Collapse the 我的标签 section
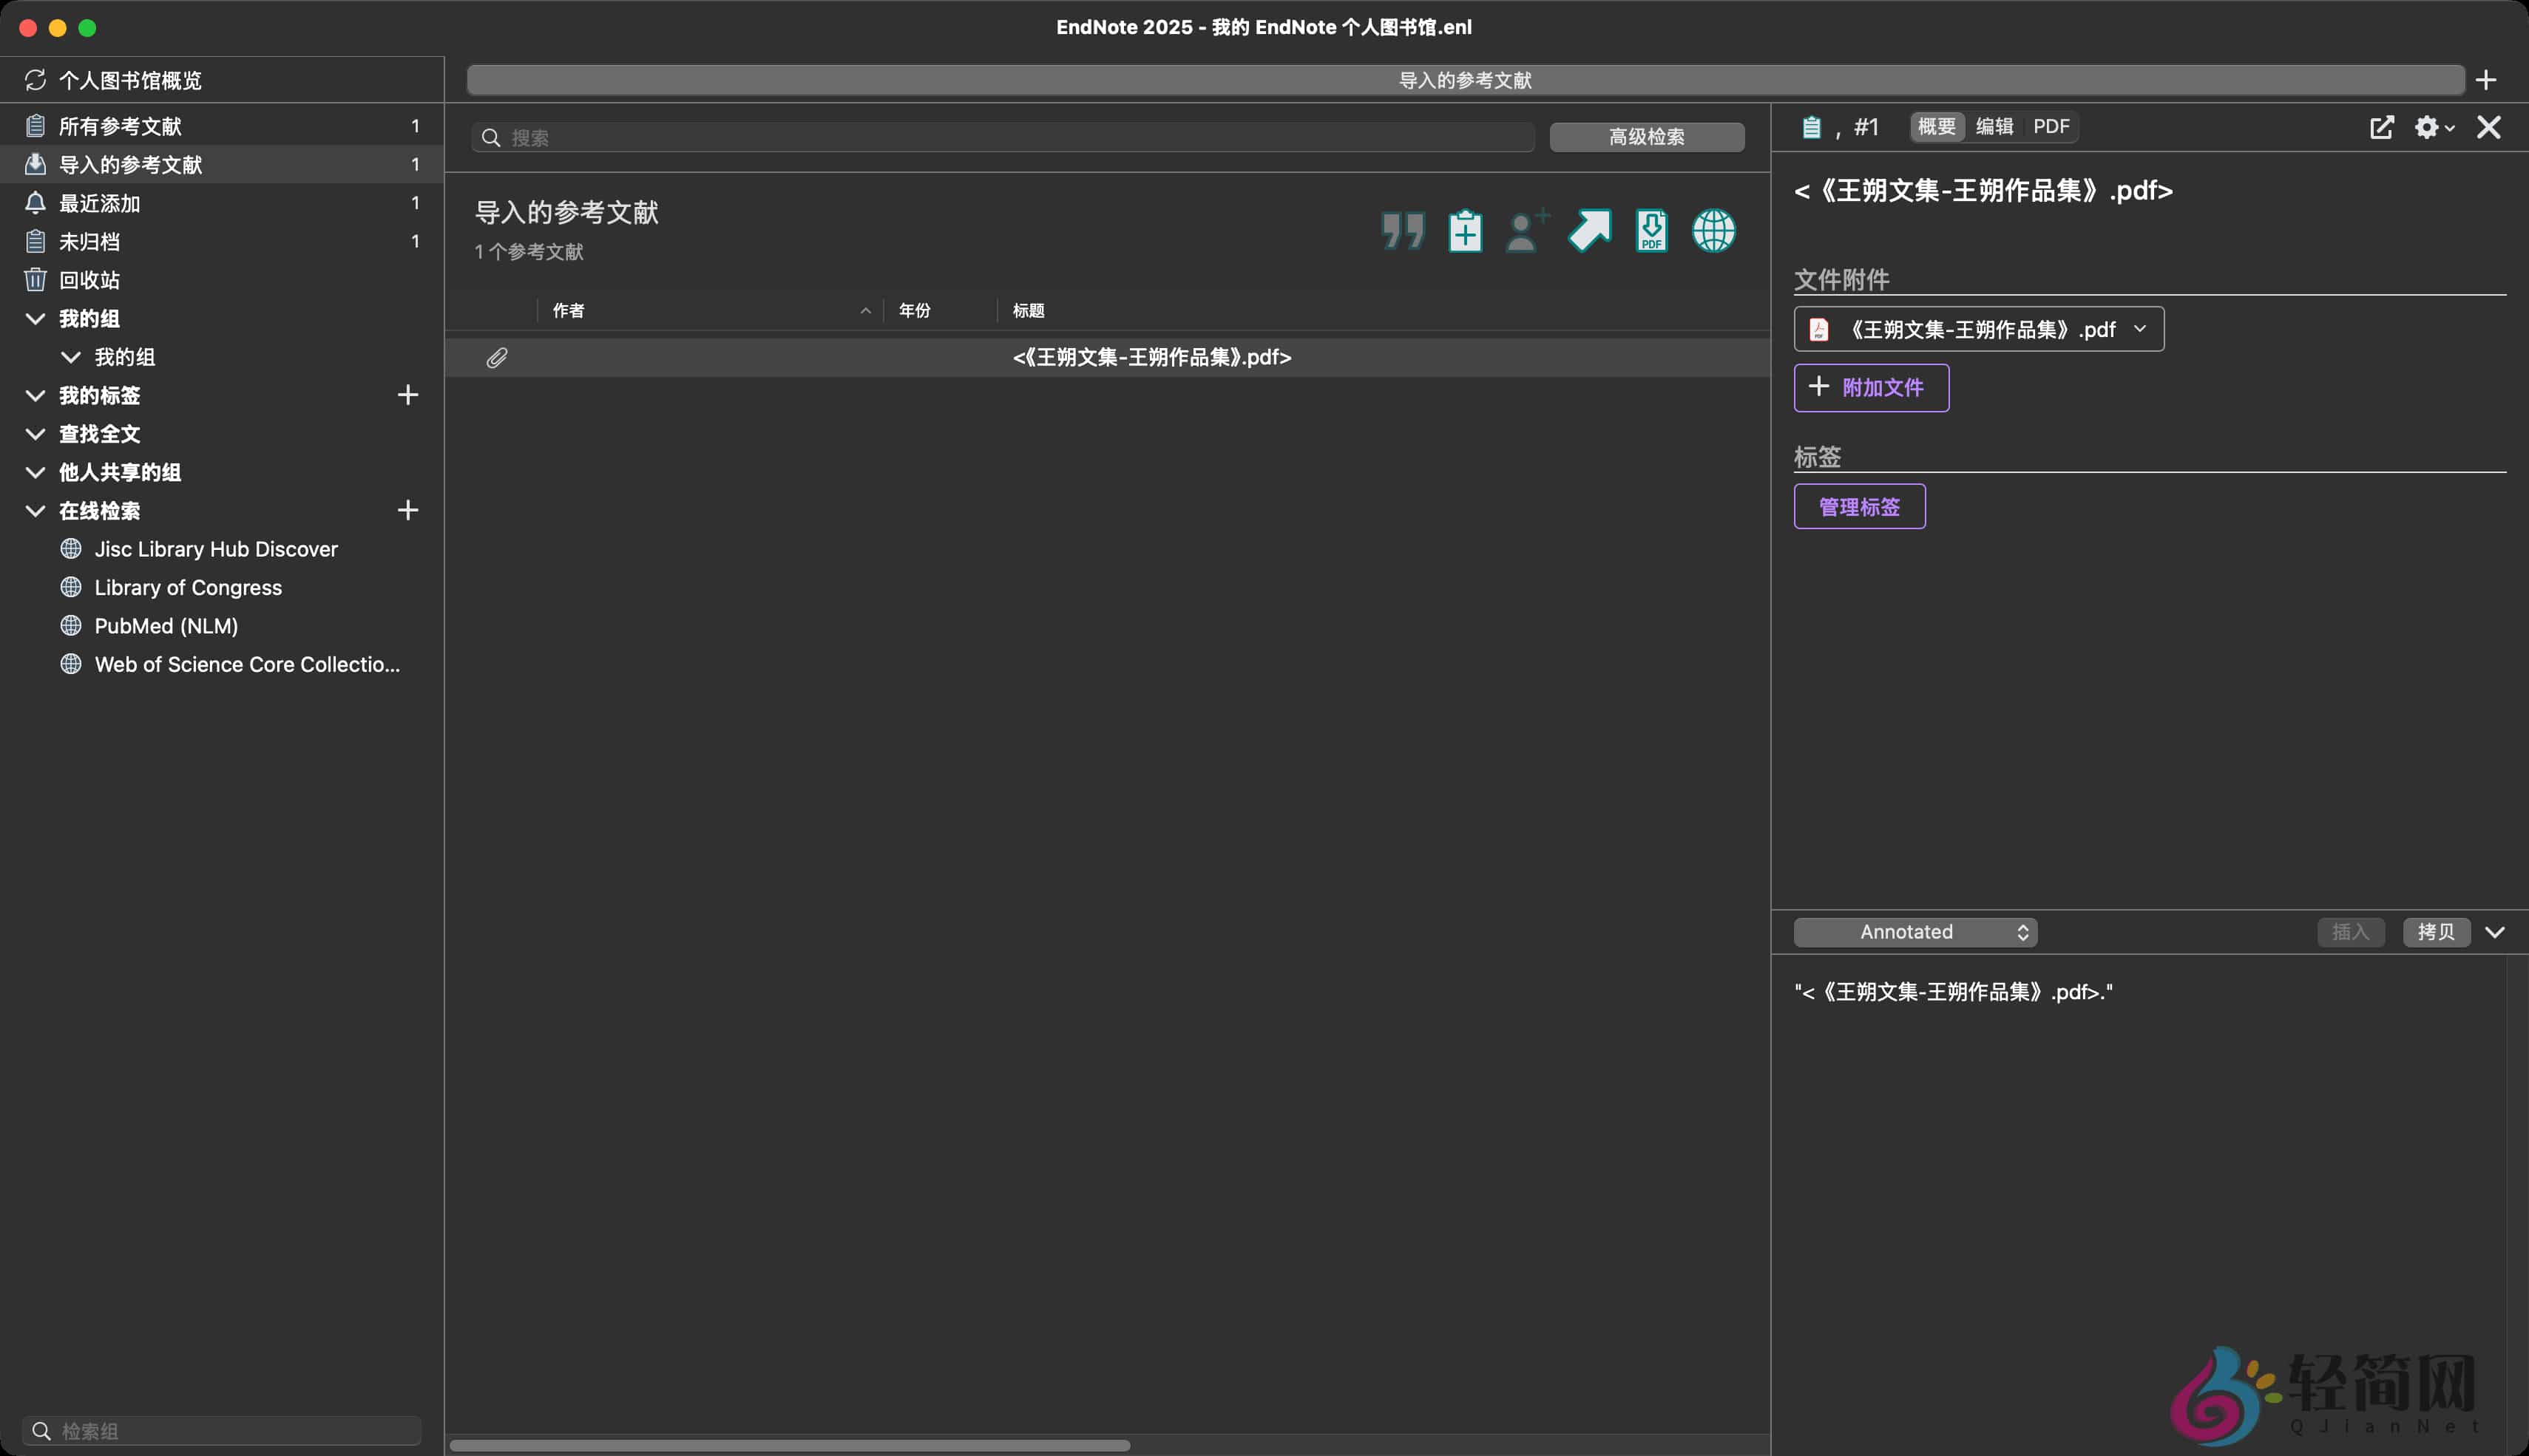The height and width of the screenshot is (1456, 2529). [35, 395]
